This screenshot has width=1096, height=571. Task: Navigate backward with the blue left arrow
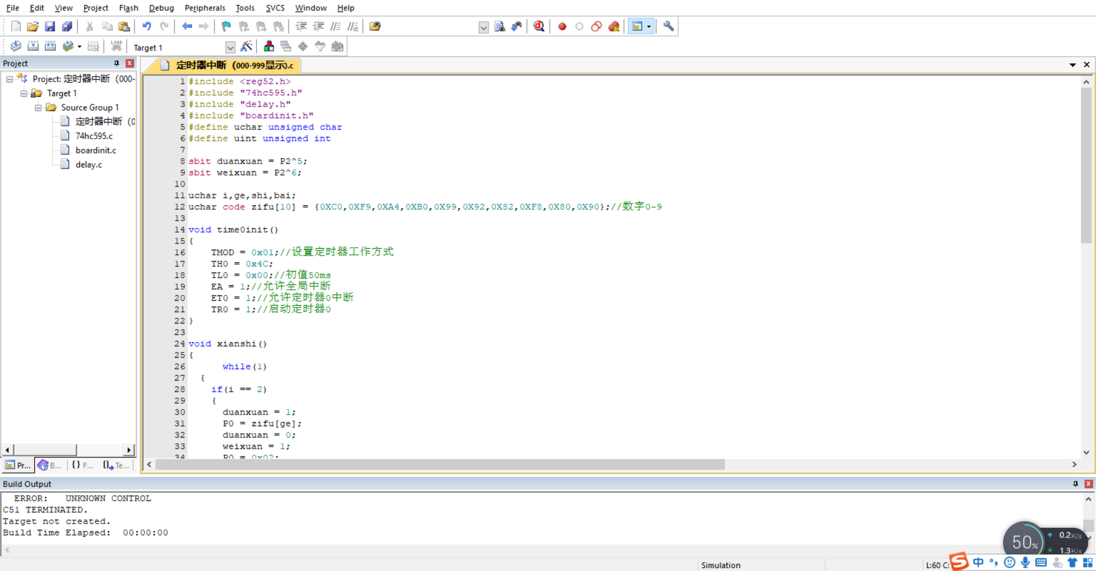(187, 26)
